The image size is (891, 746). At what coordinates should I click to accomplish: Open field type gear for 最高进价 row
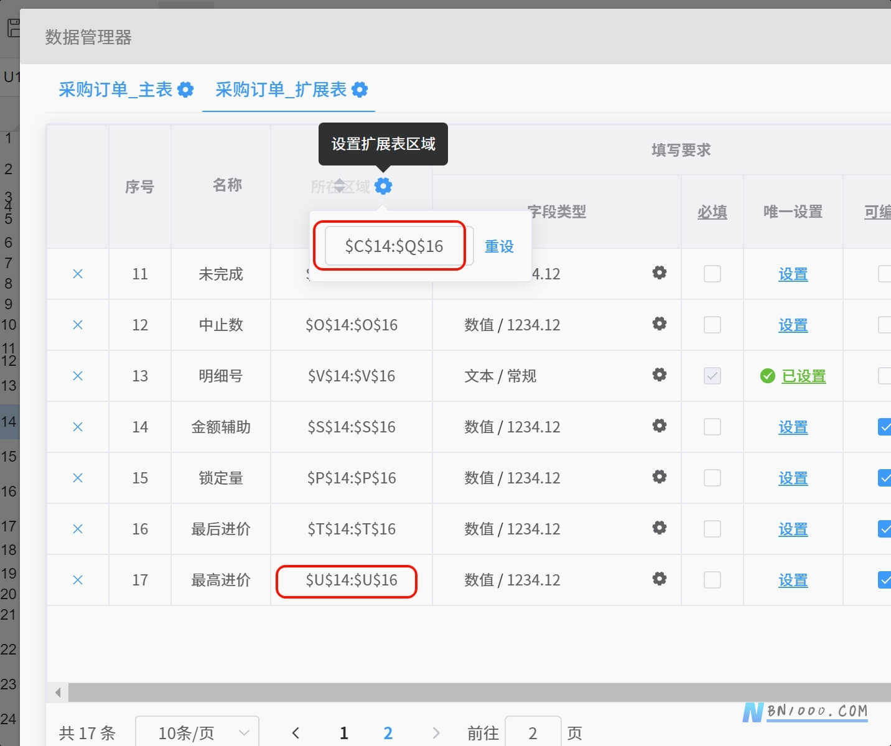660,579
